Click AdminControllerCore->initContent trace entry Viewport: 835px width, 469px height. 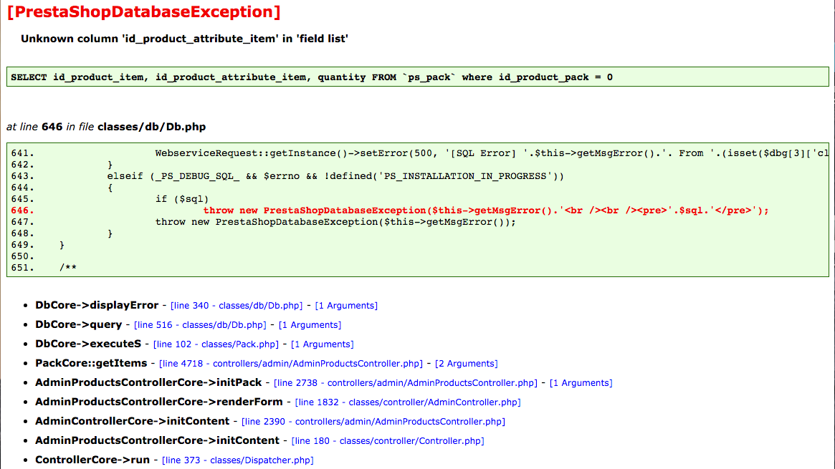pos(132,421)
